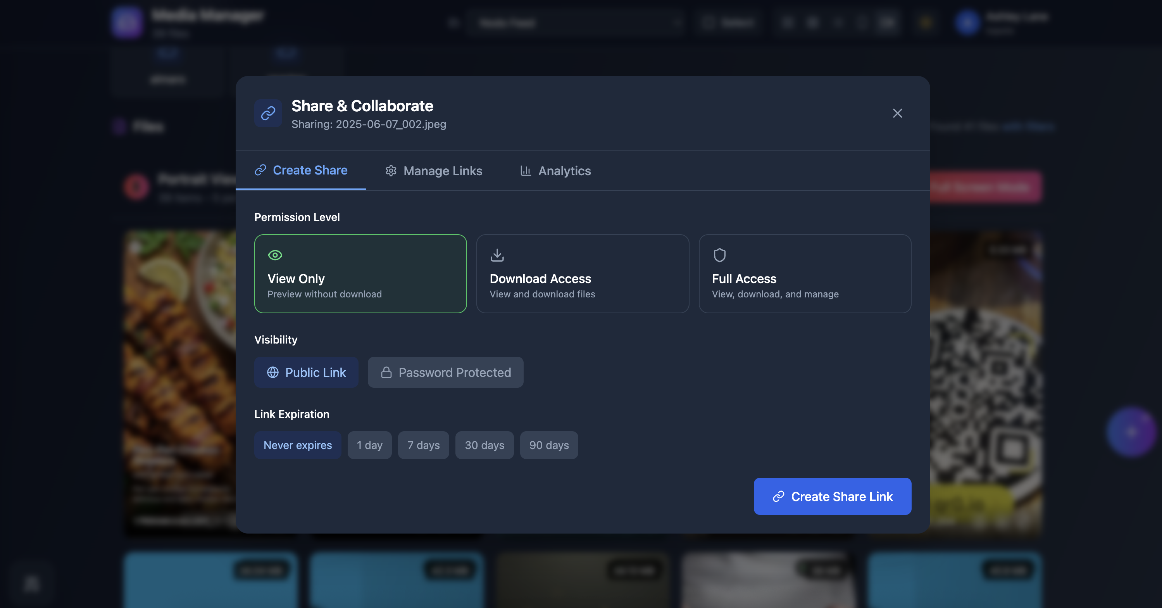Image resolution: width=1162 pixels, height=608 pixels.
Task: Choose Full Access permission
Action: click(x=804, y=273)
